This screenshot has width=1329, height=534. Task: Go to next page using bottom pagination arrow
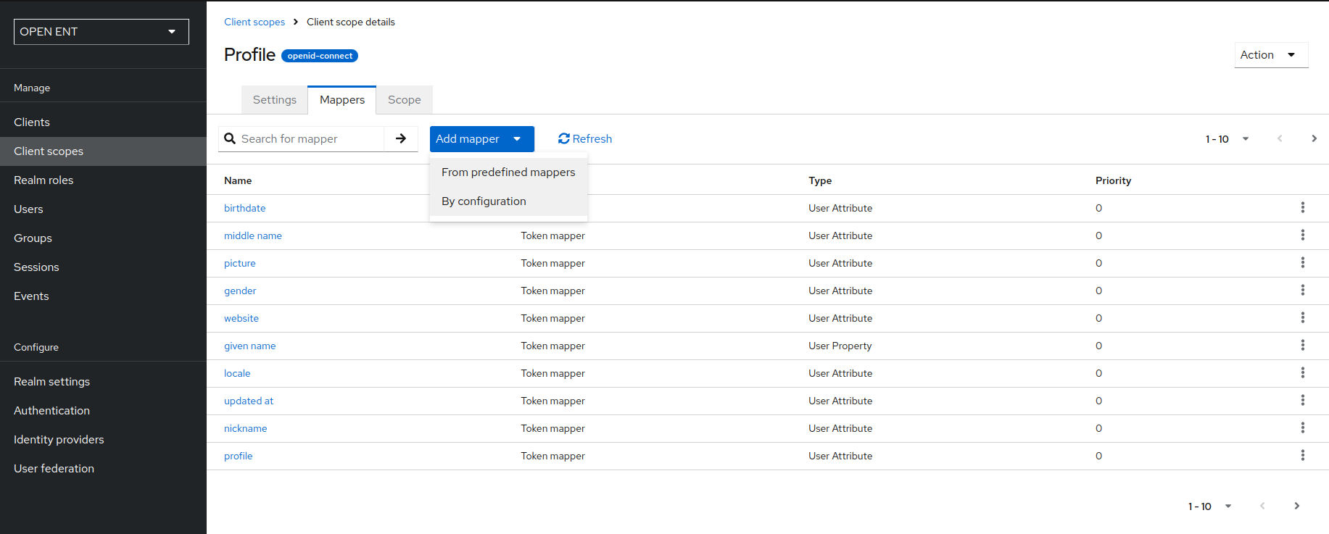(x=1296, y=506)
